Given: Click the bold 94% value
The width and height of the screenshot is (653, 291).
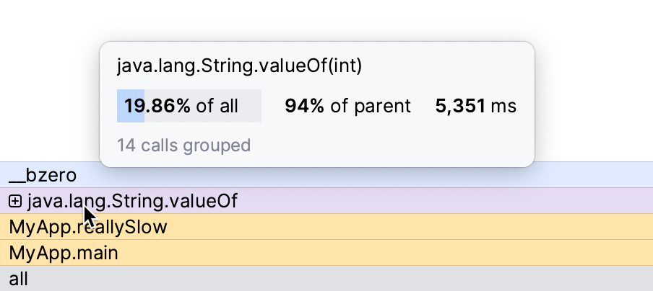Looking at the screenshot, I should coord(304,106).
